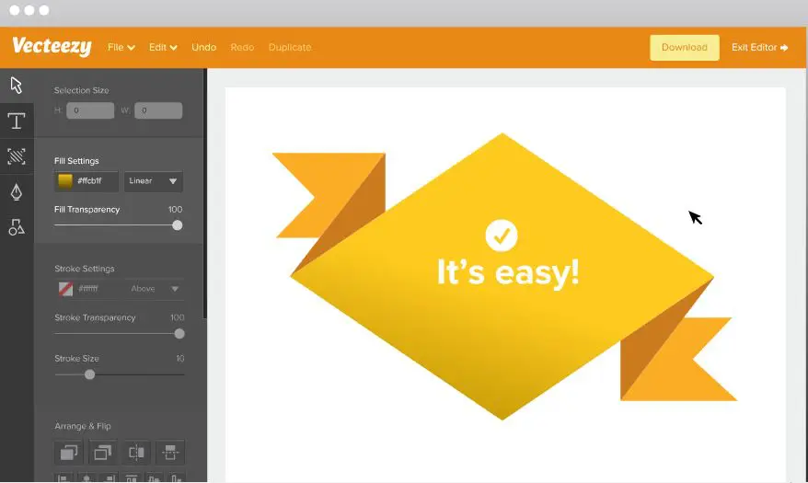Open the Linear fill type dropdown
Image resolution: width=808 pixels, height=483 pixels.
click(153, 181)
